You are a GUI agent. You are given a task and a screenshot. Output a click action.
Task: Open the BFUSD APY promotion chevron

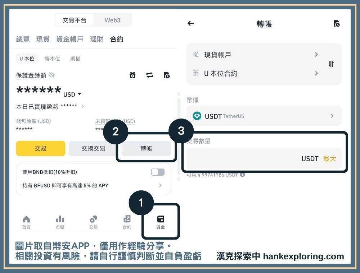coord(160,185)
